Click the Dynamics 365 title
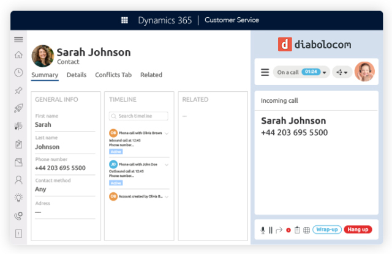Viewport: 392px width, 254px height. (165, 20)
